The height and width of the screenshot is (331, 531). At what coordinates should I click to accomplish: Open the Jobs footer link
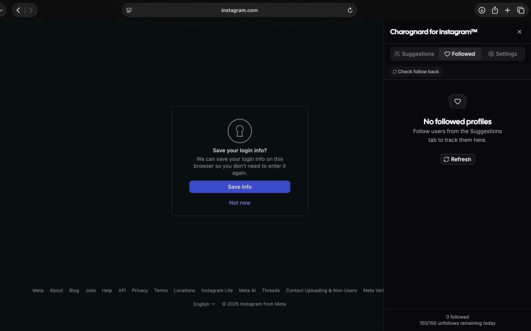tap(90, 290)
